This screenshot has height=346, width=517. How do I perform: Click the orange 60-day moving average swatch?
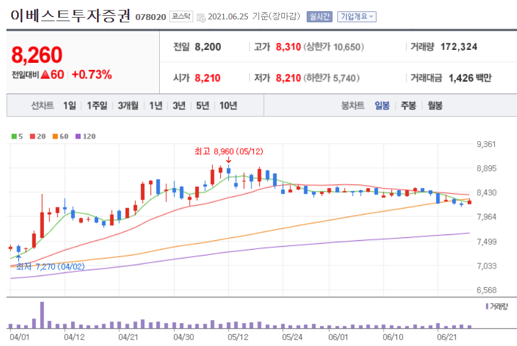[x=55, y=136]
